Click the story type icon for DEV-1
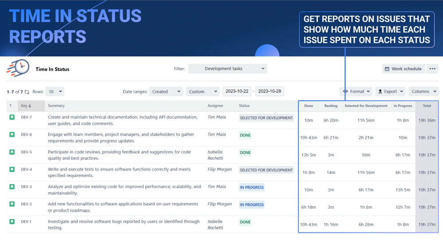This screenshot has height=249, width=443. click(x=12, y=221)
